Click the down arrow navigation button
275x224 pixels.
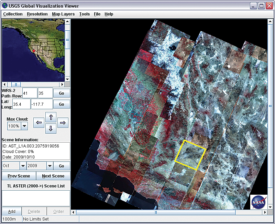pyautogui.click(x=51, y=128)
